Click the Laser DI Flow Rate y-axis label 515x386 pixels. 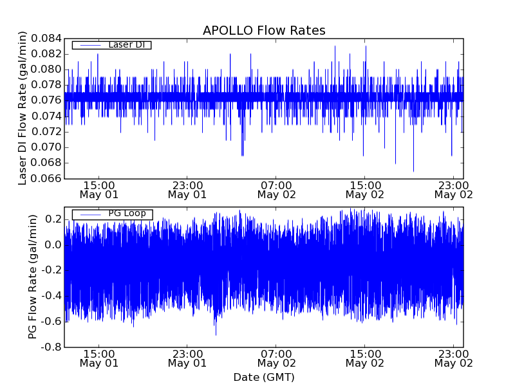click(23, 108)
